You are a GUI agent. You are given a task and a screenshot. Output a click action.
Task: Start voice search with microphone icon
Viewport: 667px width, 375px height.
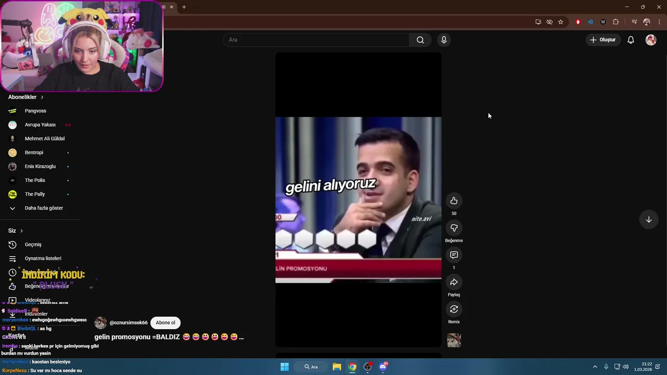coord(444,40)
